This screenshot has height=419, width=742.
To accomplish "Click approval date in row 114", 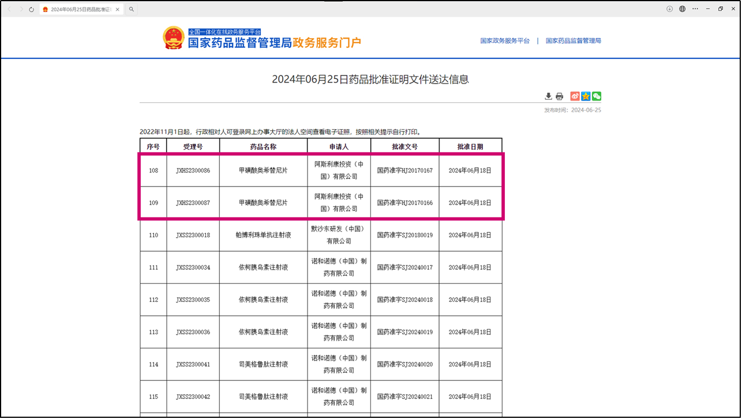I will pyautogui.click(x=470, y=365).
